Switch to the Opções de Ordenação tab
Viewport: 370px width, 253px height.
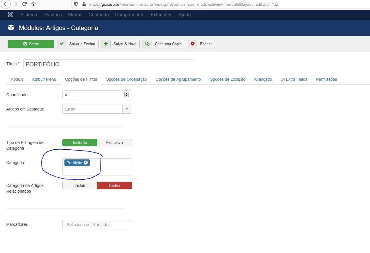[x=126, y=79]
